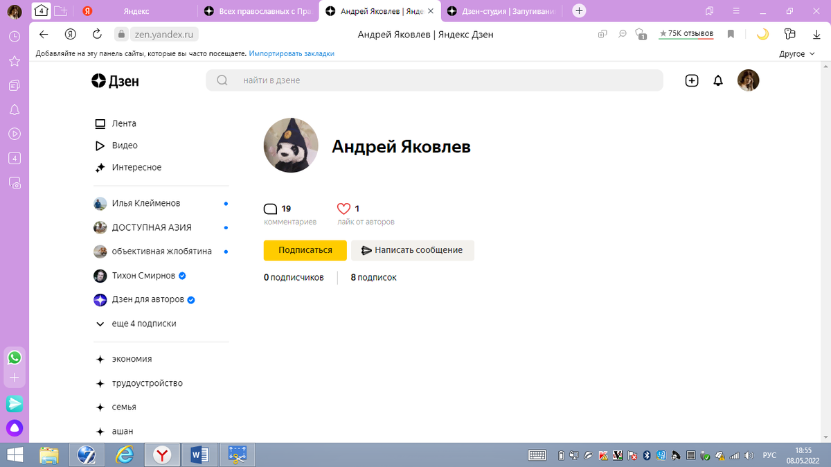Launch WhatsApp from the side panel
The width and height of the screenshot is (831, 467).
click(x=15, y=358)
